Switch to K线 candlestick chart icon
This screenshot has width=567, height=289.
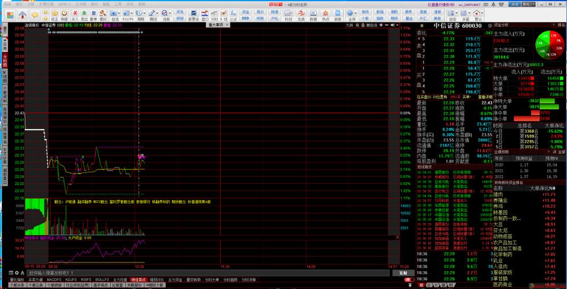pyautogui.click(x=223, y=15)
